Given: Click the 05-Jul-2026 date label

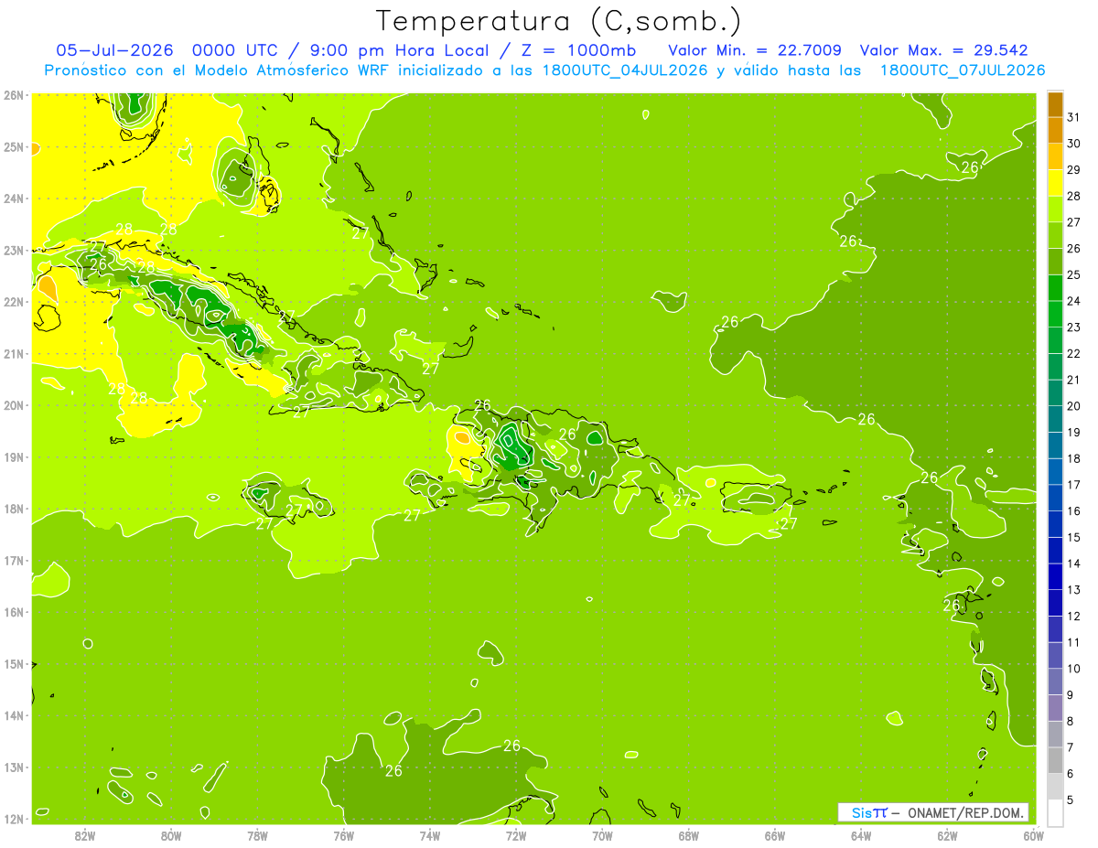Looking at the screenshot, I should (x=114, y=50).
